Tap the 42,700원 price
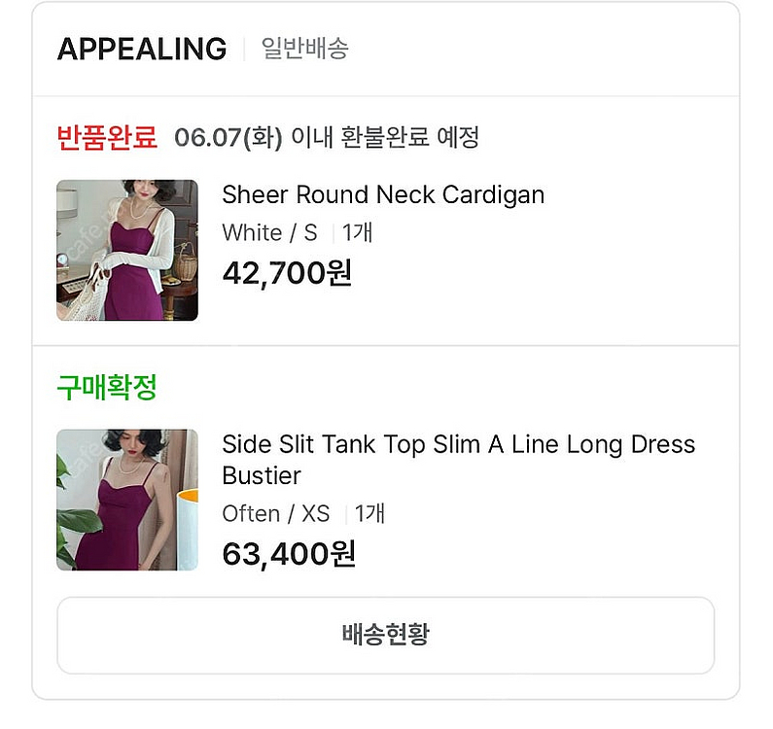 (287, 272)
